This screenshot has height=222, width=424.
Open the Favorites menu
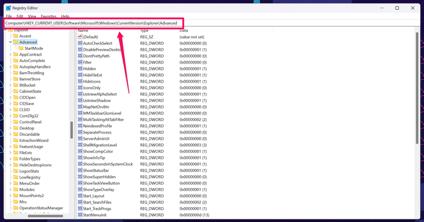click(x=49, y=16)
